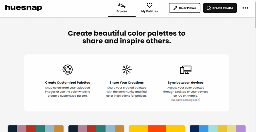Select the mauve pink swatch in the first palette
The width and height of the screenshot is (256, 132).
click(22, 129)
